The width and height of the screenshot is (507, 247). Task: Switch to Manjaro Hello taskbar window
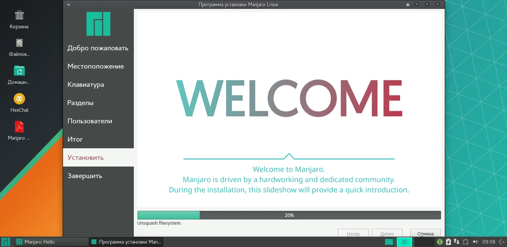click(51, 242)
